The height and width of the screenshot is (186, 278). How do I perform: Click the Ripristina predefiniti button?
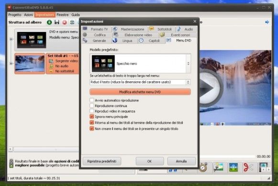point(102,161)
